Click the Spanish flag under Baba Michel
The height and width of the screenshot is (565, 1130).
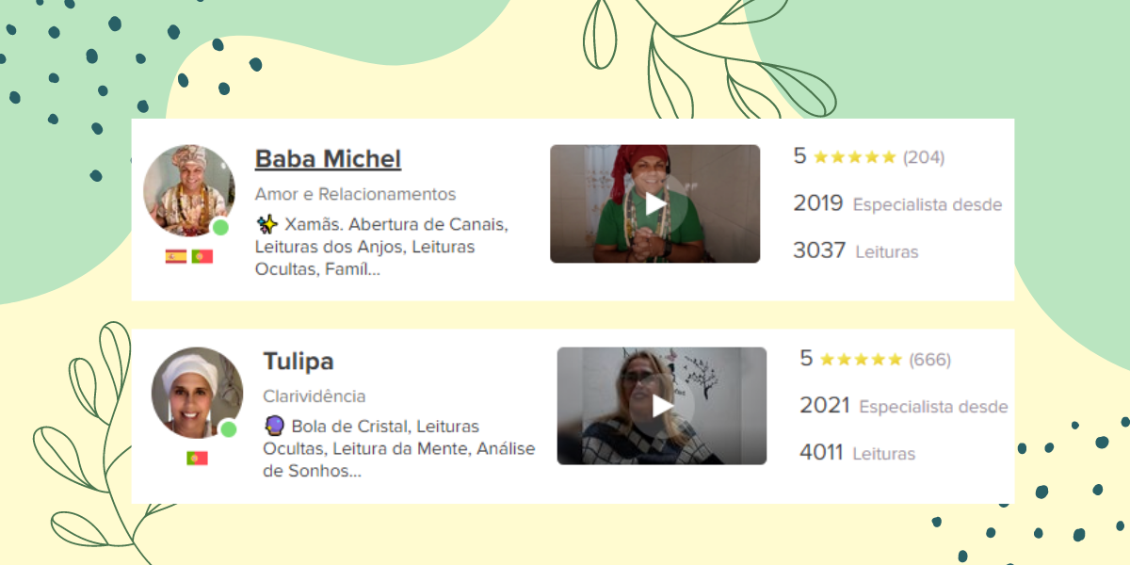click(x=176, y=256)
